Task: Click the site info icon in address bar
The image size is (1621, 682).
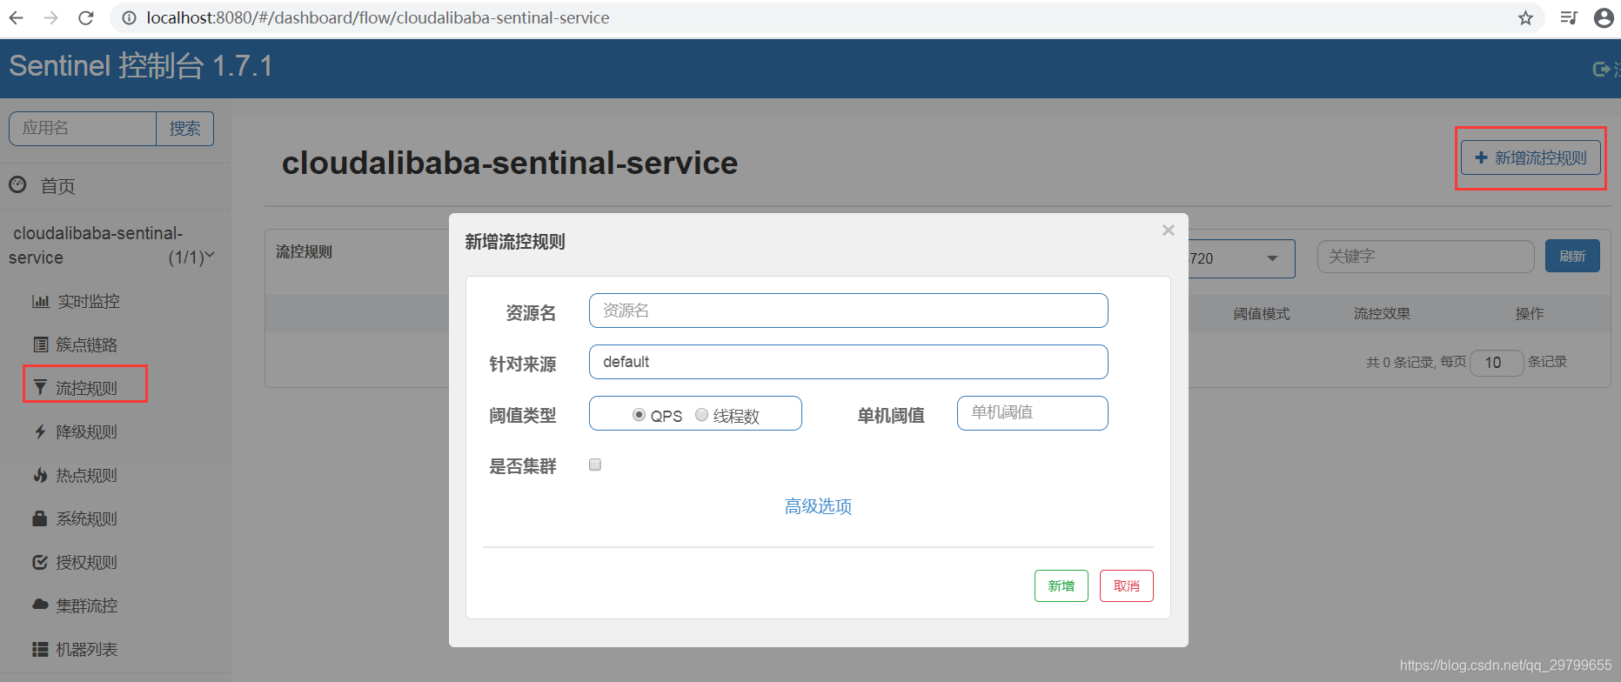Action: point(129,17)
